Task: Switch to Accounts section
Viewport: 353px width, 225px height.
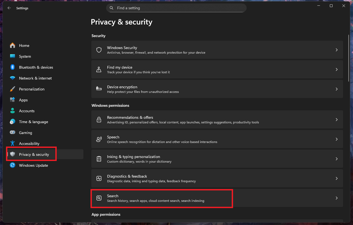Action: (27, 111)
